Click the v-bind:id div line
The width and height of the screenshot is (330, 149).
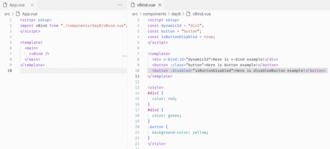pos(215,59)
